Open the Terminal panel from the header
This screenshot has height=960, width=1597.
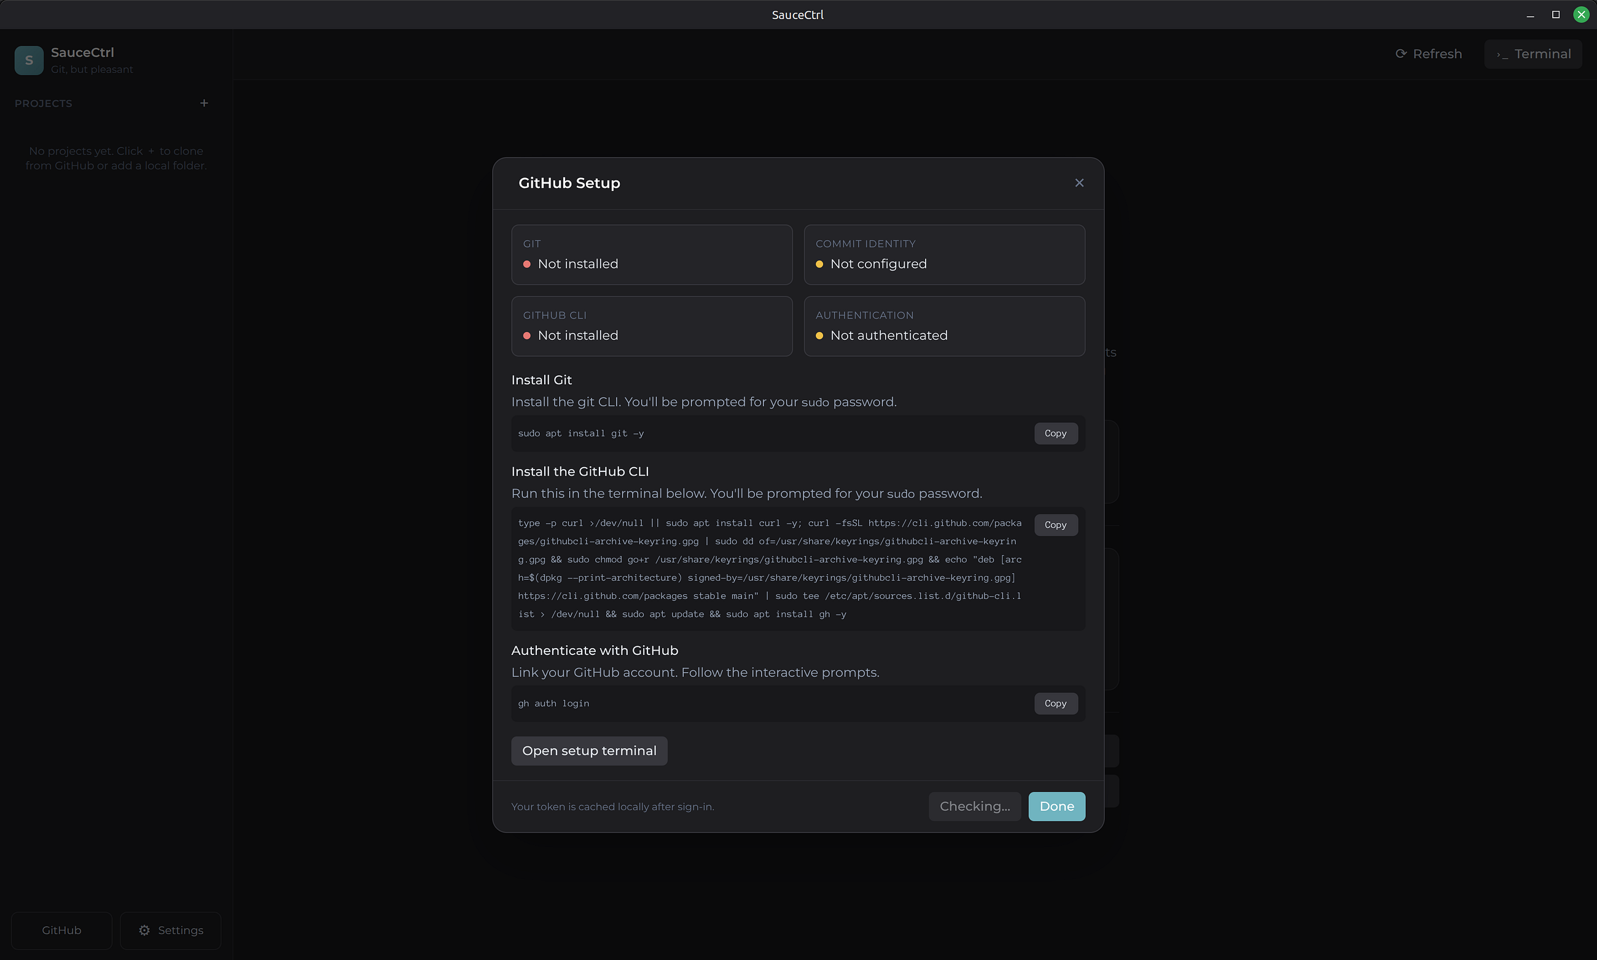[x=1533, y=53]
